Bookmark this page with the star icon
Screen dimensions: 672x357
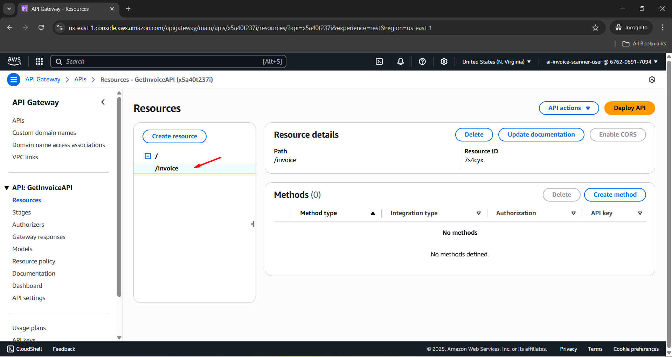(x=595, y=28)
